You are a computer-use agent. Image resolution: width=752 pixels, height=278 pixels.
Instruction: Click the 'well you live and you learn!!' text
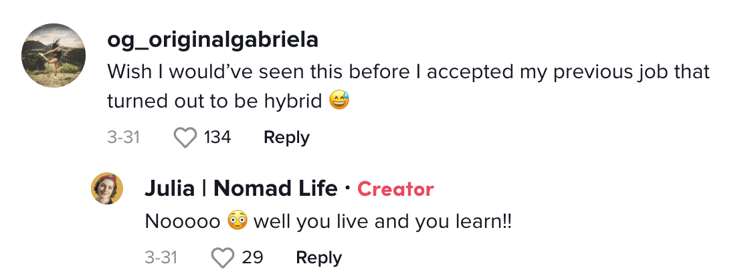[x=383, y=222]
